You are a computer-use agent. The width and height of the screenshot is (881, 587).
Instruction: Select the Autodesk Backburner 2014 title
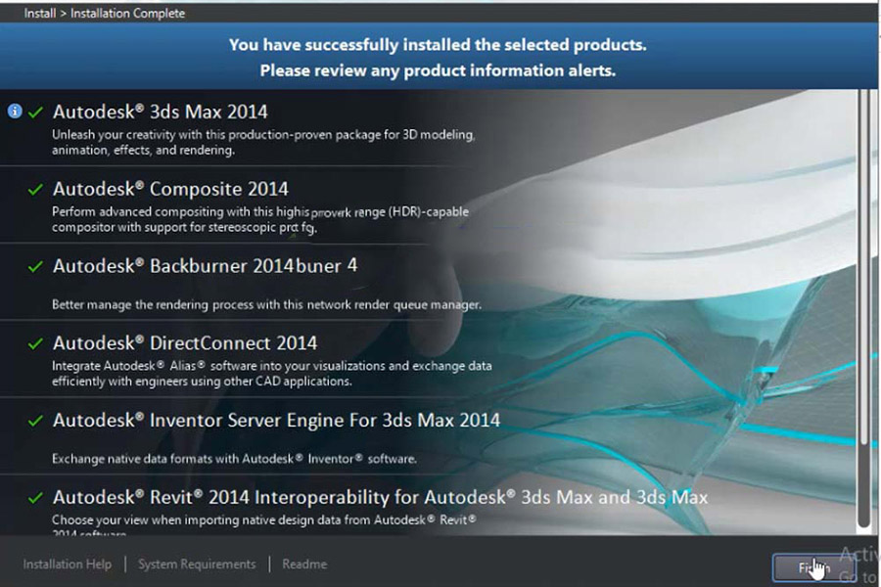click(x=206, y=266)
